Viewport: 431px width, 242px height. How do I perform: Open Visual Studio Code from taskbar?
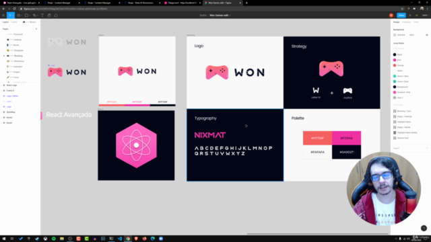(120, 239)
